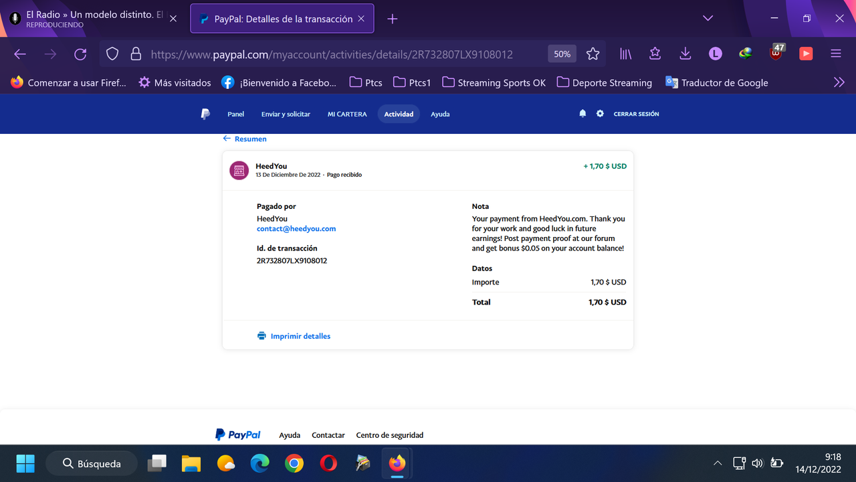Open the uBlock extension icon showing 47
This screenshot has width=856, height=482.
(777, 52)
